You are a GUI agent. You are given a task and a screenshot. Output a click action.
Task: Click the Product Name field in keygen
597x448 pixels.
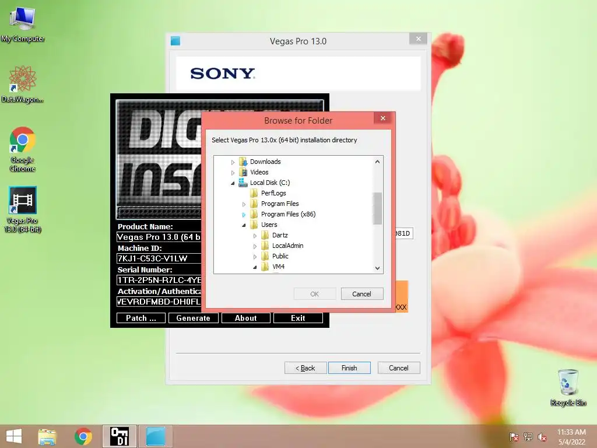tap(159, 237)
